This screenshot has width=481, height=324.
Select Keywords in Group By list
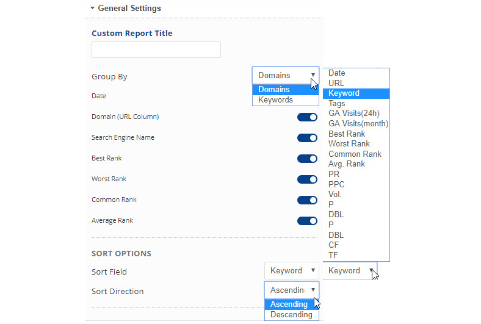(276, 100)
